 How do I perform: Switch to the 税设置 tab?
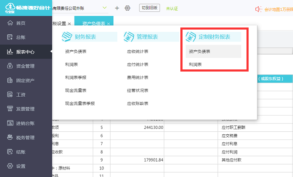coord(59,23)
